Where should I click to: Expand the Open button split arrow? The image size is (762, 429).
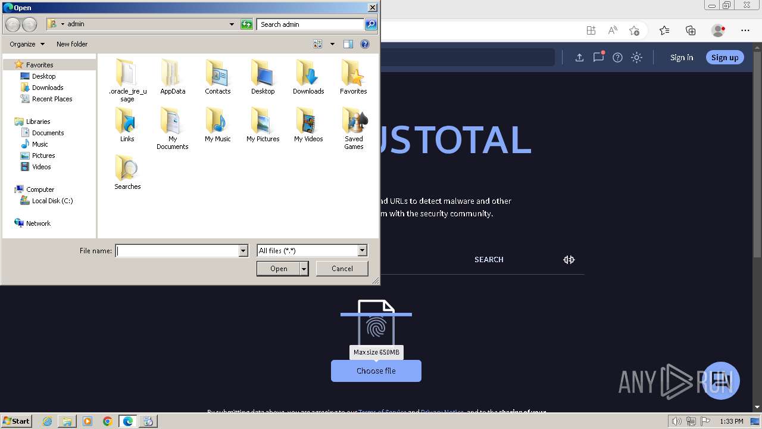point(304,269)
